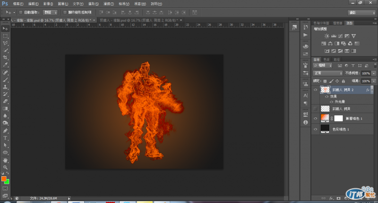Open the Layers panel flyout menu
The height and width of the screenshot is (203, 378).
(x=374, y=59)
